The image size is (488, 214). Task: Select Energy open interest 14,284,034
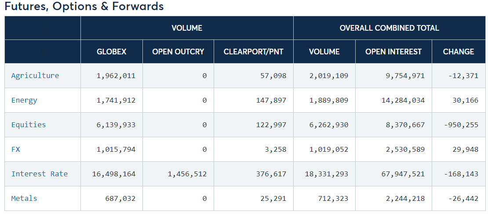[403, 100]
